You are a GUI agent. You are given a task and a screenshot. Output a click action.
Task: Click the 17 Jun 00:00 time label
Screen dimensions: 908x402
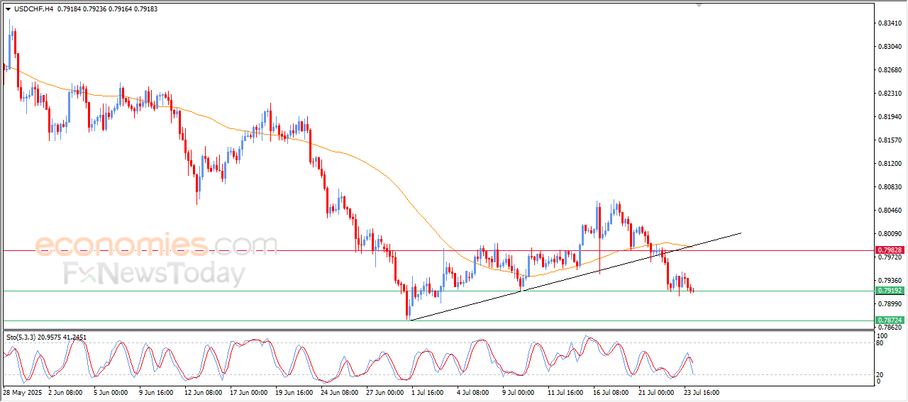pos(248,392)
